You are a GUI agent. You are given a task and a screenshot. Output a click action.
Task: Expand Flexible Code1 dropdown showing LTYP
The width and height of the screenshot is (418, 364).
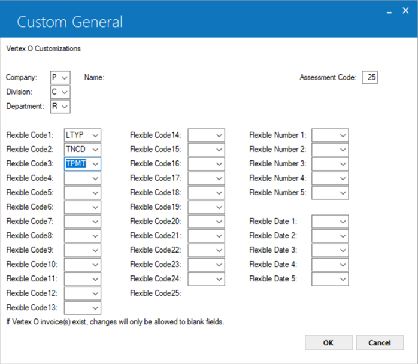[83, 135]
